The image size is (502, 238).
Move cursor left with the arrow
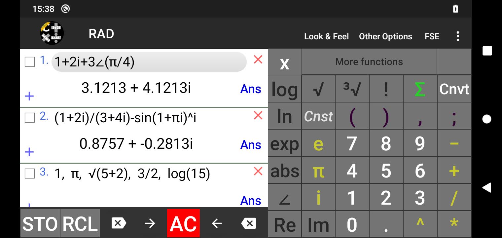217,224
